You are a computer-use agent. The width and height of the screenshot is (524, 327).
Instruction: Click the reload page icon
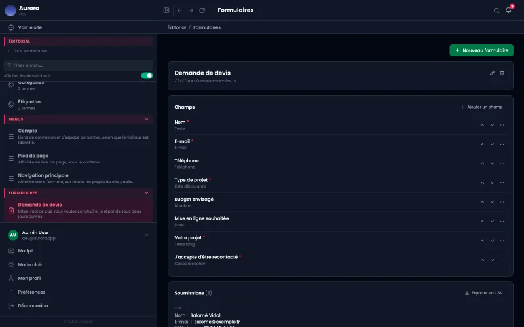pos(202,10)
